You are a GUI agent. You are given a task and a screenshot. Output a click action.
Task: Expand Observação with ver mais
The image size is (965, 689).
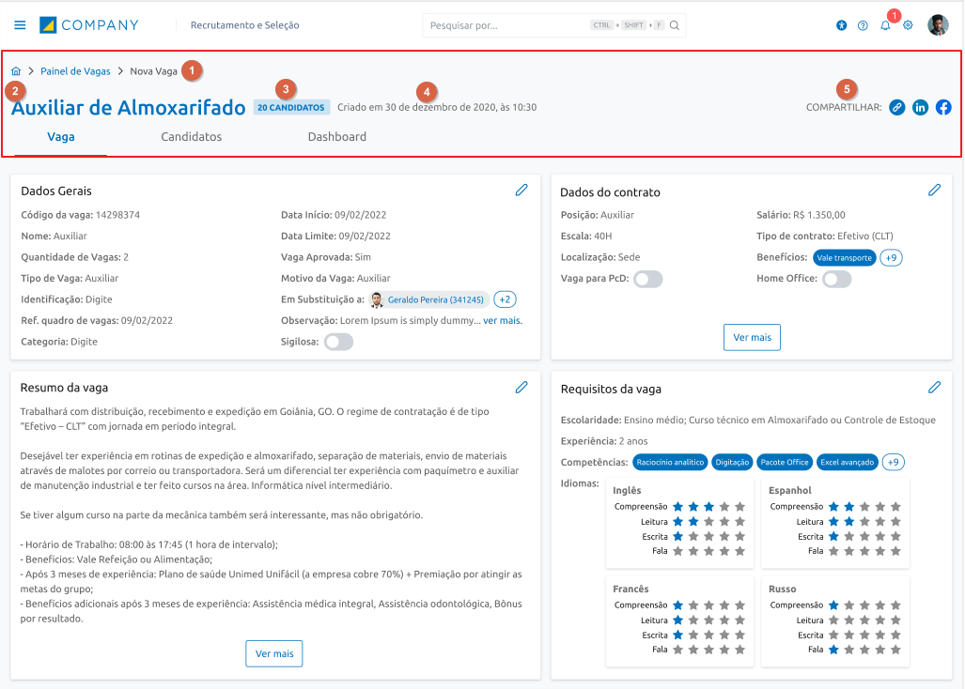(x=503, y=321)
